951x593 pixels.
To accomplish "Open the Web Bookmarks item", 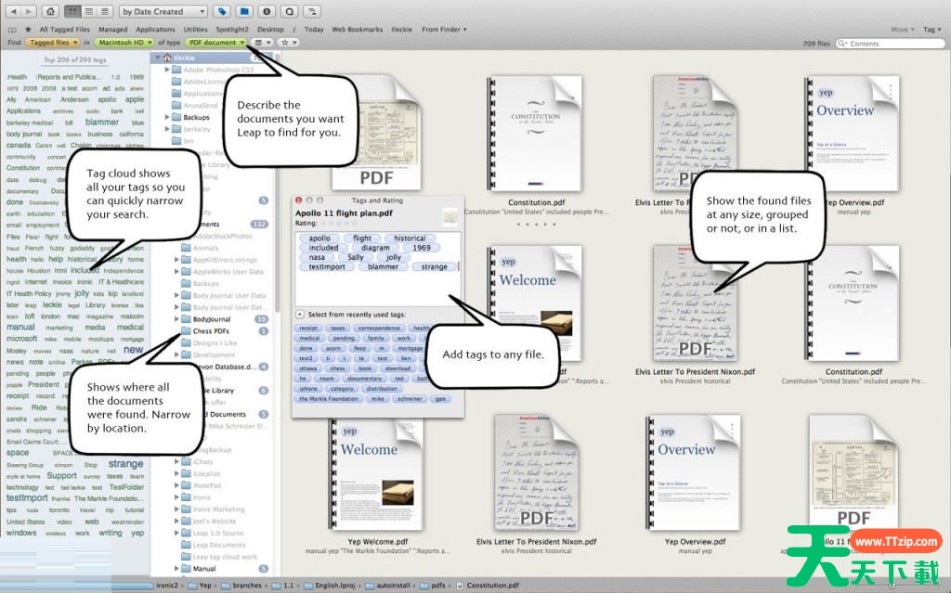I will tap(358, 29).
